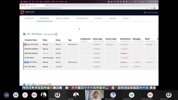Click the All - Windows group title
178x100 pixels.
[34, 34]
